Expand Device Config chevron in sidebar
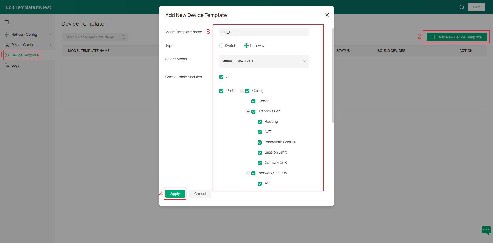The height and width of the screenshot is (243, 493). click(50, 45)
